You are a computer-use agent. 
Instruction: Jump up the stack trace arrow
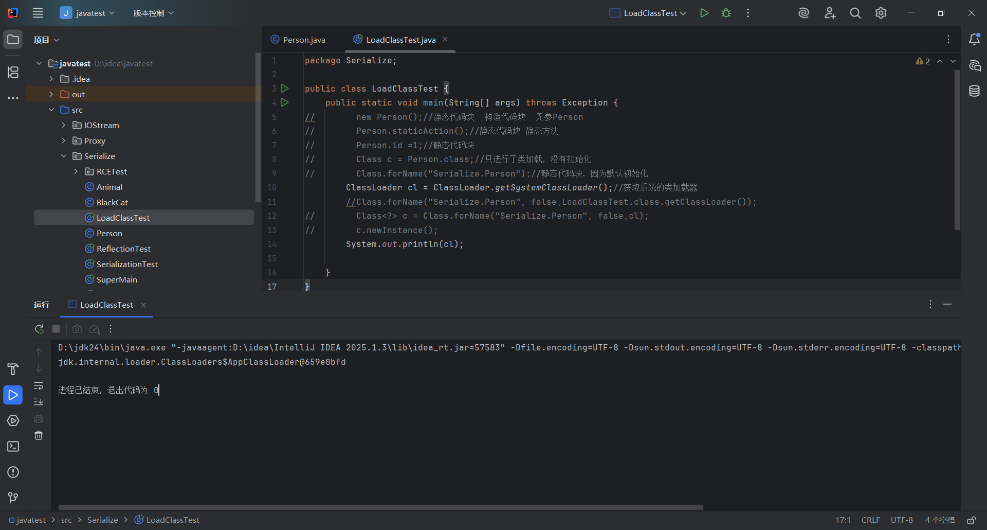[39, 352]
